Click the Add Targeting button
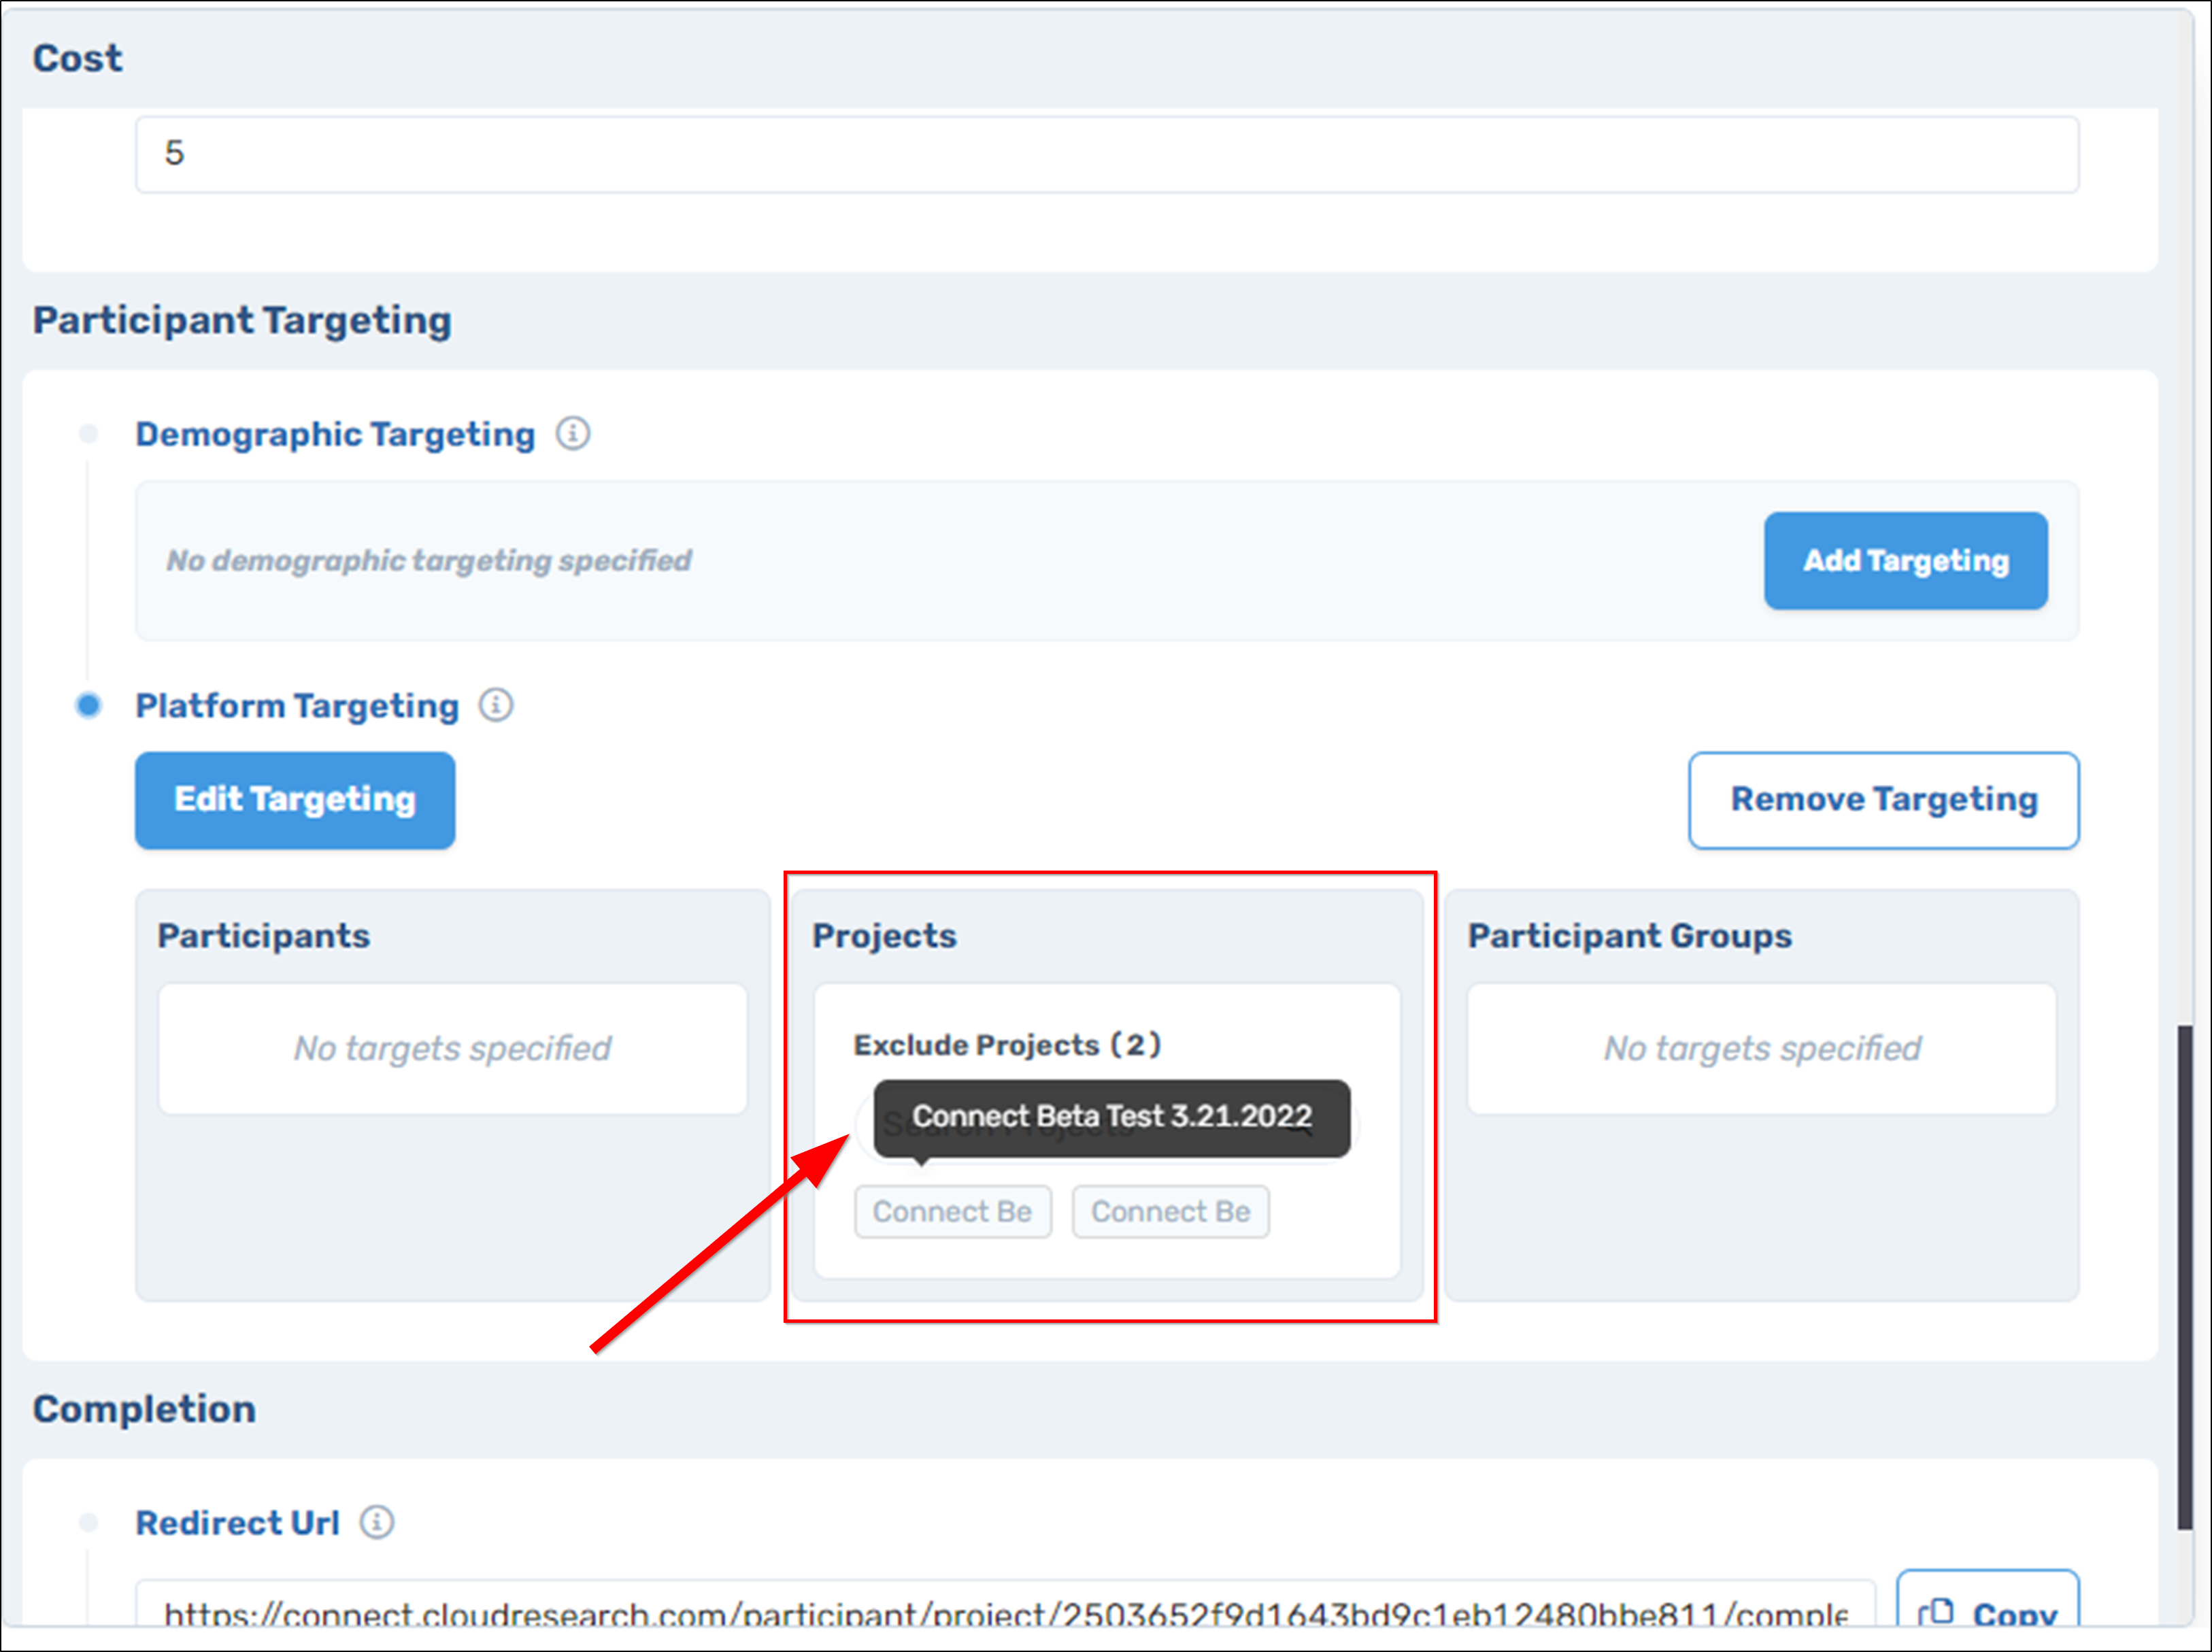 tap(1905, 561)
